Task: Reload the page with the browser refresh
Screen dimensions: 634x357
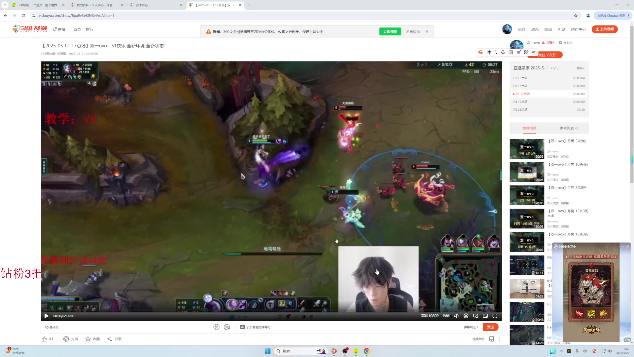Action: coord(23,16)
